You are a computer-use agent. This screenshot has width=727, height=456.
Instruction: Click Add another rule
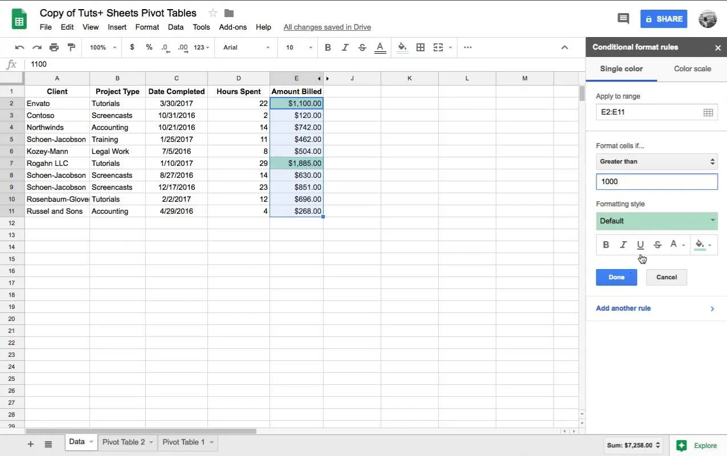623,308
